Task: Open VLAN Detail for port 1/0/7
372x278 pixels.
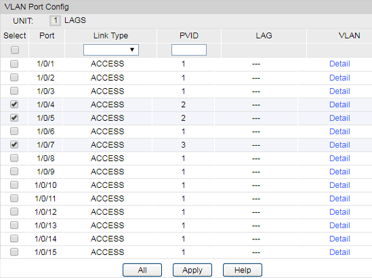Action: click(x=339, y=145)
